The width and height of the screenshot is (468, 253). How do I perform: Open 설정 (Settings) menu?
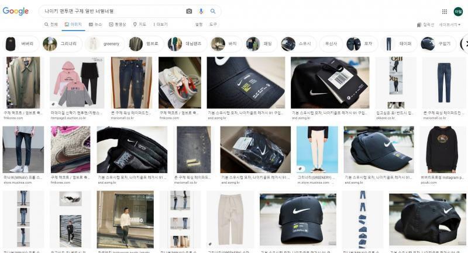(199, 24)
